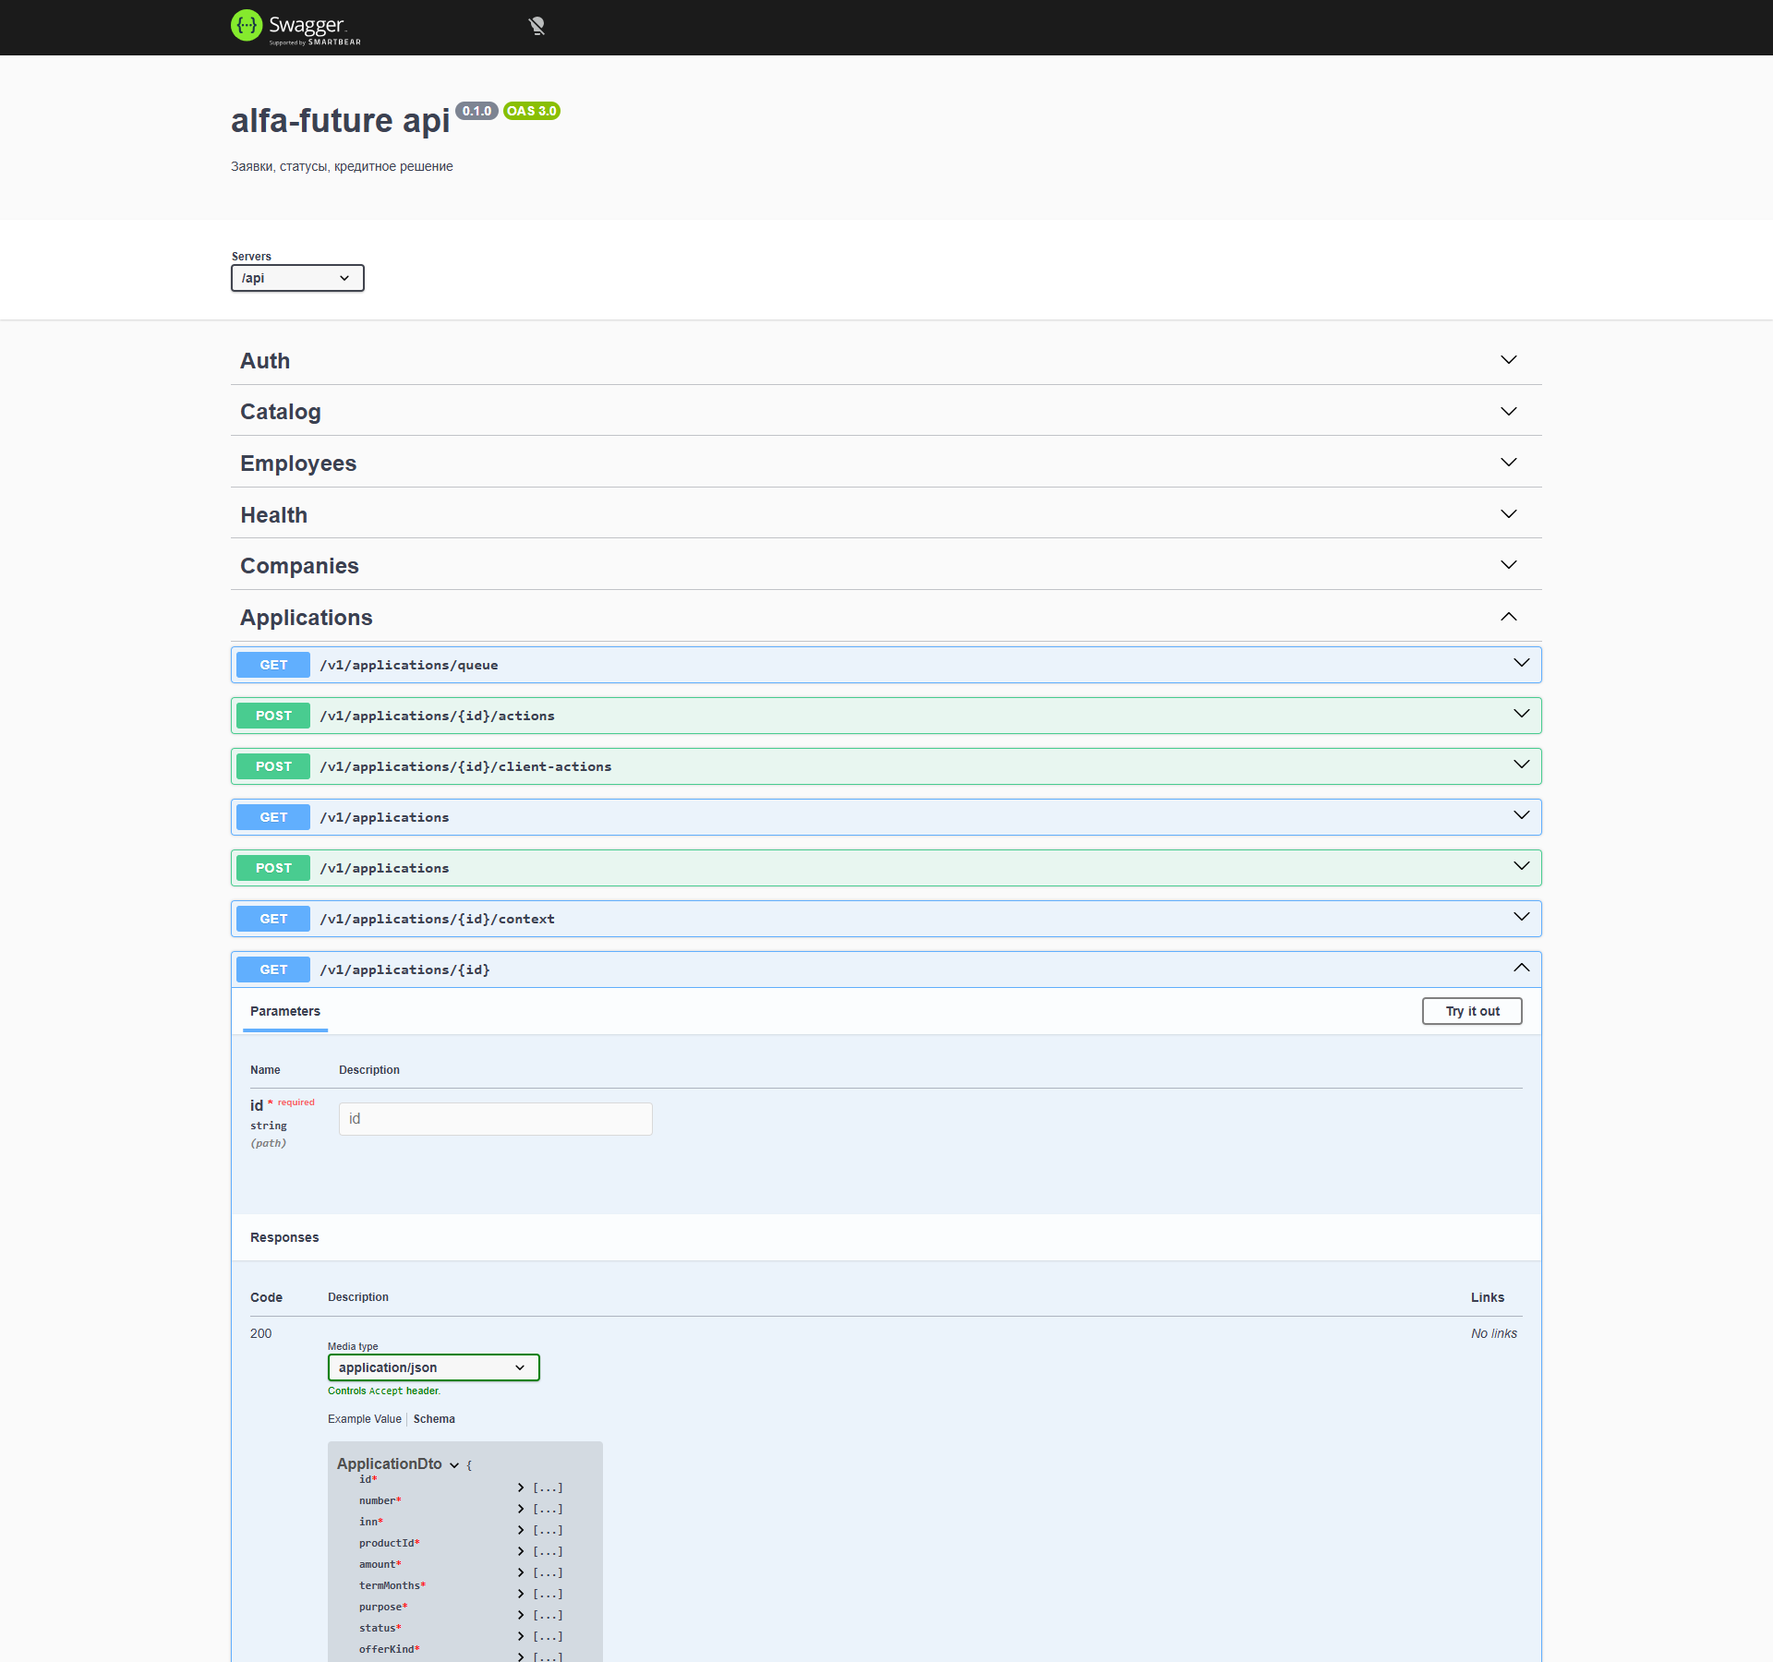Viewport: 1773px width, 1662px height.
Task: Switch to Example Value tab
Action: [365, 1419]
